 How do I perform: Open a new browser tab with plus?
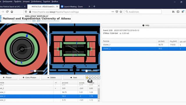coord(94,6)
